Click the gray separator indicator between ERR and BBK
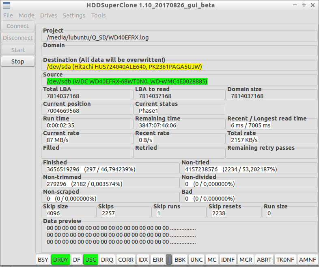Viewport: 319px width, 267px height. 169,260
